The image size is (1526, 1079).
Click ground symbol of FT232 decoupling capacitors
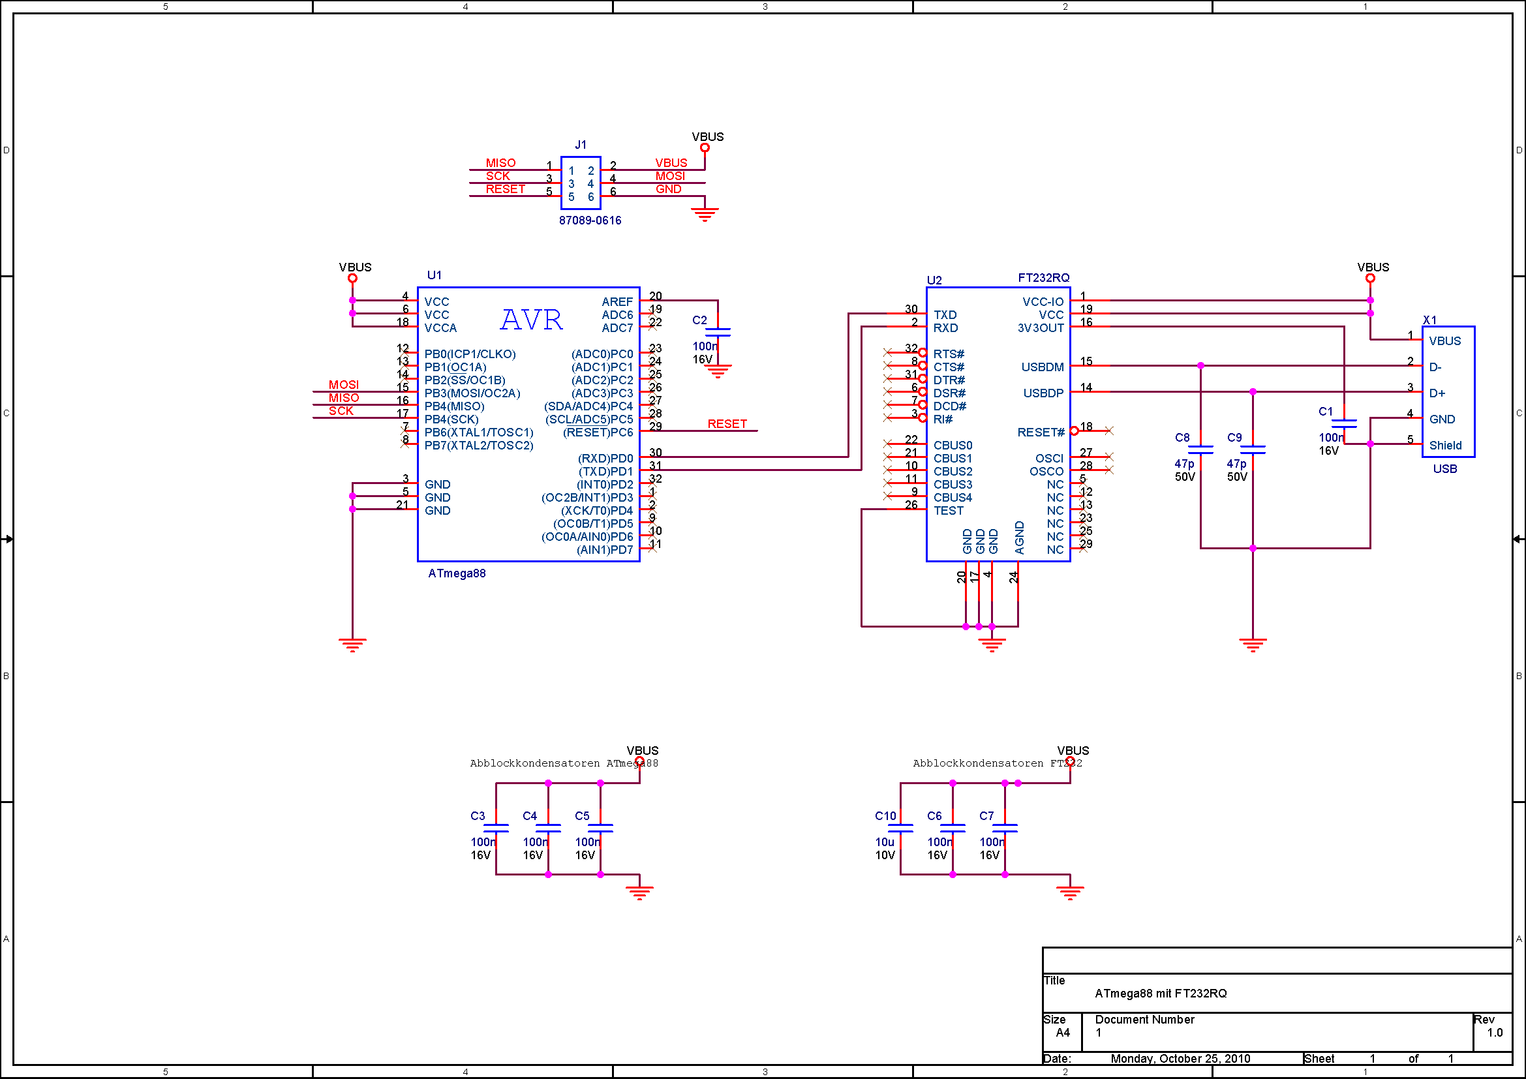click(1070, 893)
